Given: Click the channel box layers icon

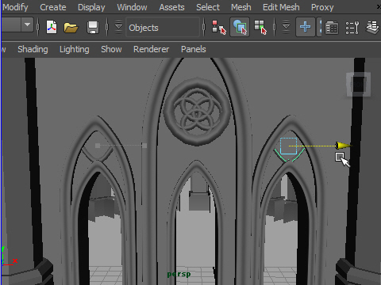Looking at the screenshot, I should point(373,28).
